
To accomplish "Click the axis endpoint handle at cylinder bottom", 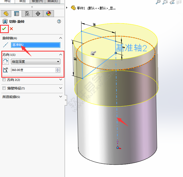I will [x=118, y=148].
